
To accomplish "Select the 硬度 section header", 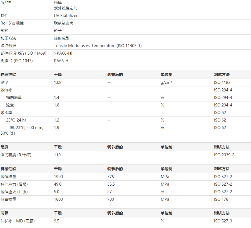I will click(x=4, y=147).
